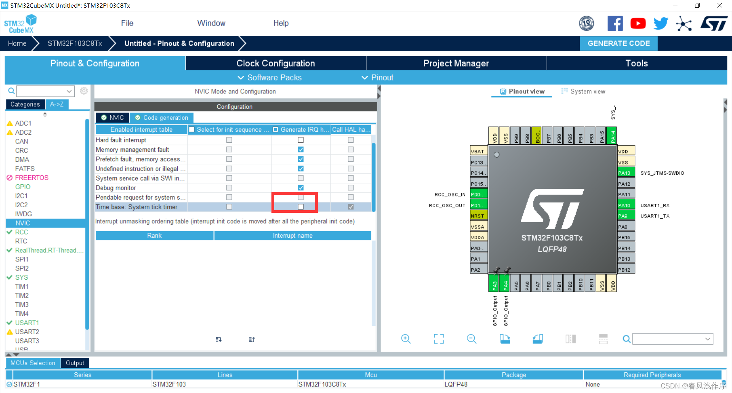Uncheck Generate IRQ for Prefetch fault
The height and width of the screenshot is (393, 732).
pos(300,159)
